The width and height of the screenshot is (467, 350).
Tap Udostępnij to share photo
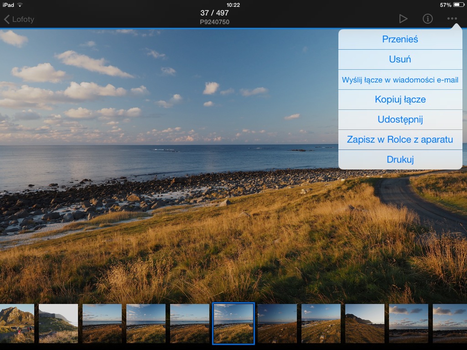tap(400, 119)
